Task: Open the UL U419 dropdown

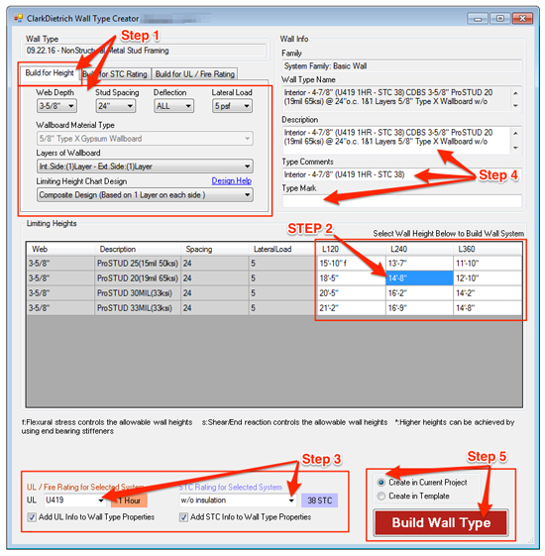Action: 74,500
